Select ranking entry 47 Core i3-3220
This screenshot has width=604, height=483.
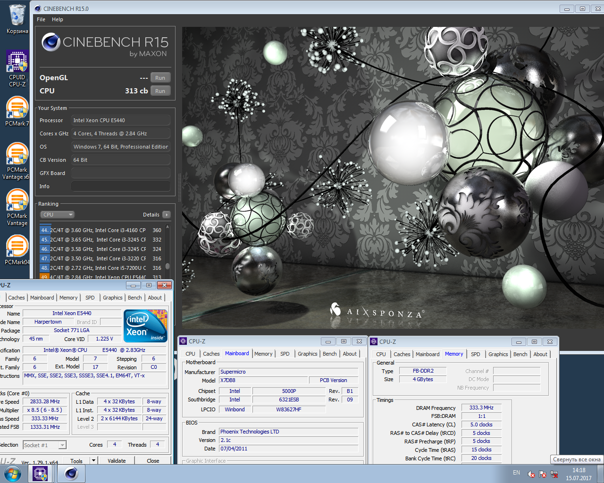pos(101,258)
